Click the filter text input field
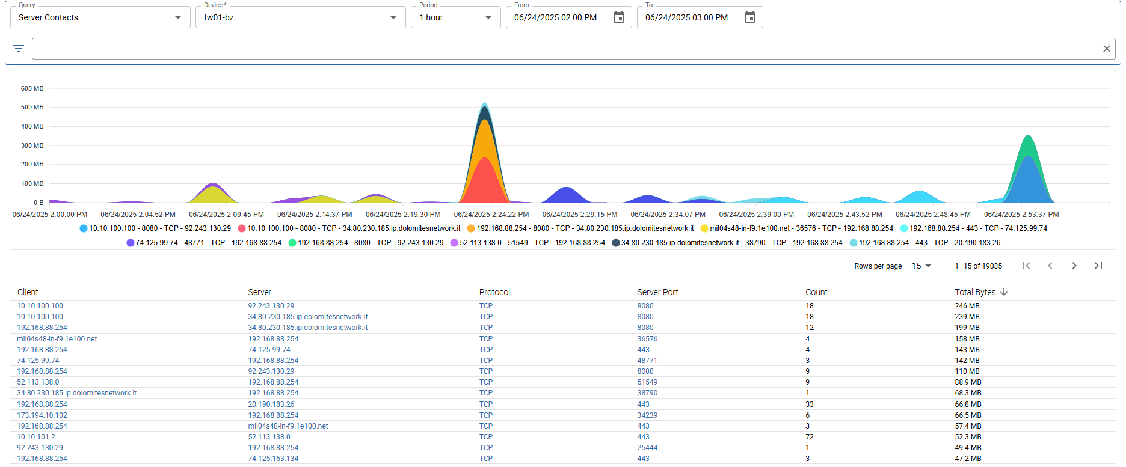This screenshot has height=467, width=1126. tap(565, 49)
